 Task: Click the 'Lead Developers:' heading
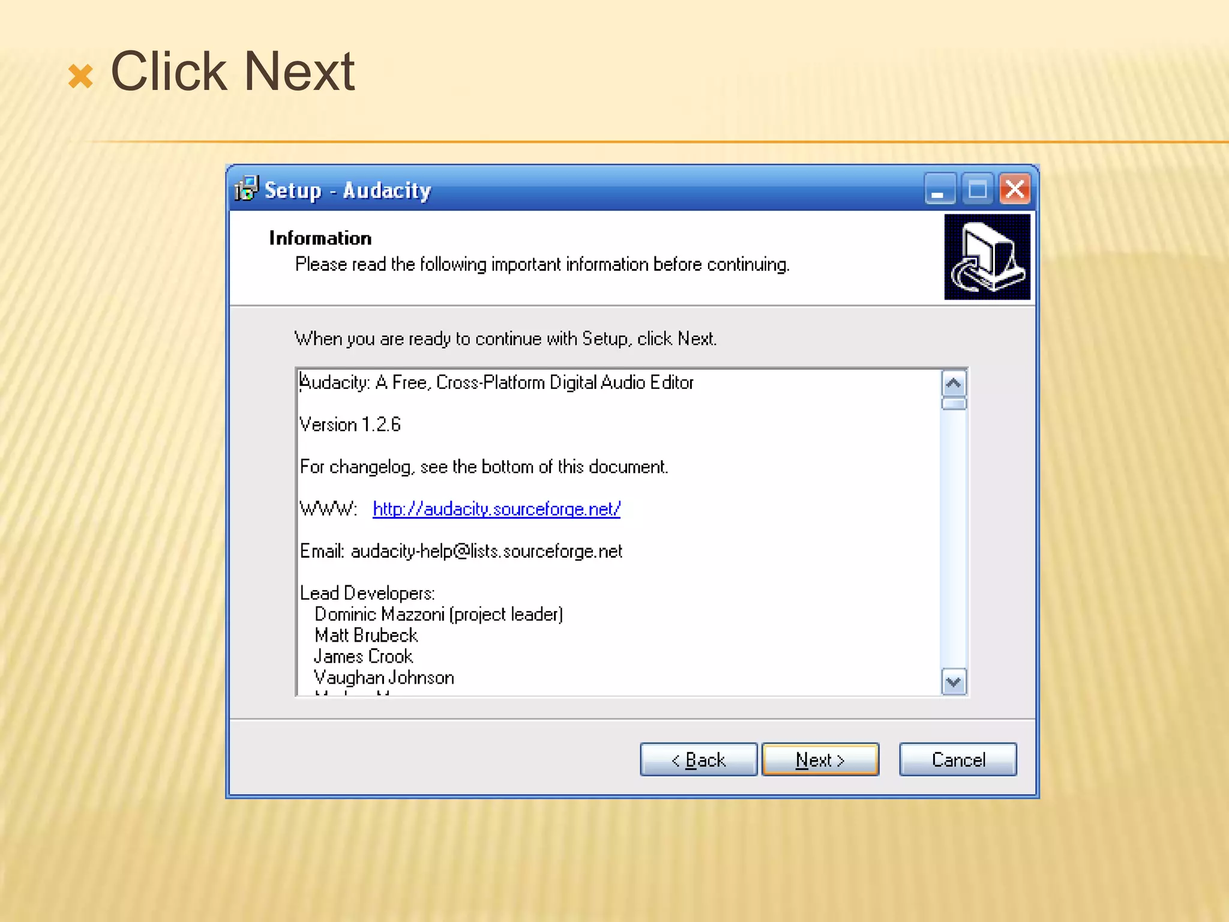(x=367, y=593)
